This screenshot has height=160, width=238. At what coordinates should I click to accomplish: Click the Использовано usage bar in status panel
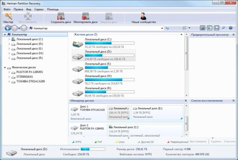coord(93,149)
